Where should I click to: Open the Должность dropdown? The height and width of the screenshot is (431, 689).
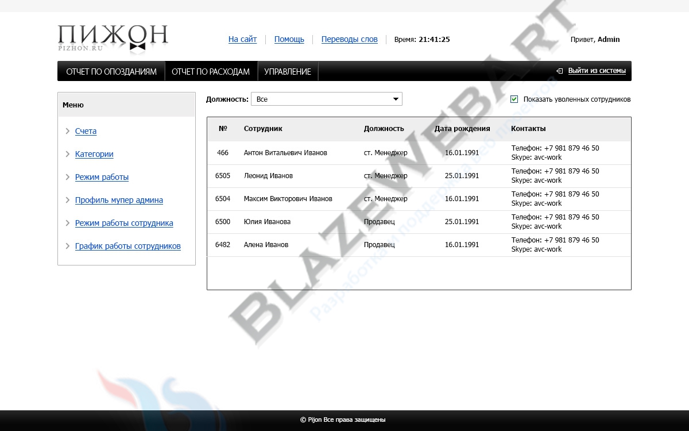[326, 99]
